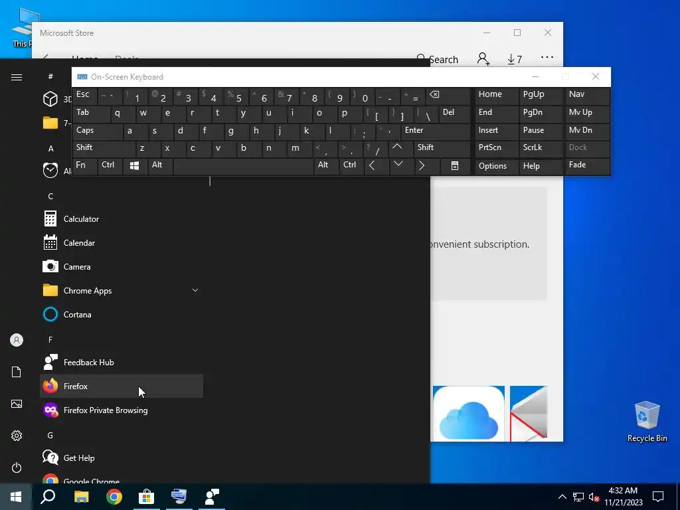
Task: Click the Esc key on On-Screen Keyboard
Action: 84,96
